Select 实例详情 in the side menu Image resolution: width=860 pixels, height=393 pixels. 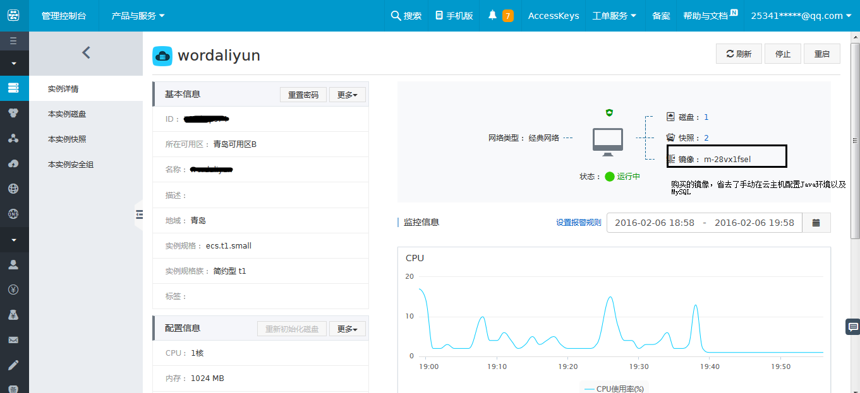click(x=86, y=89)
